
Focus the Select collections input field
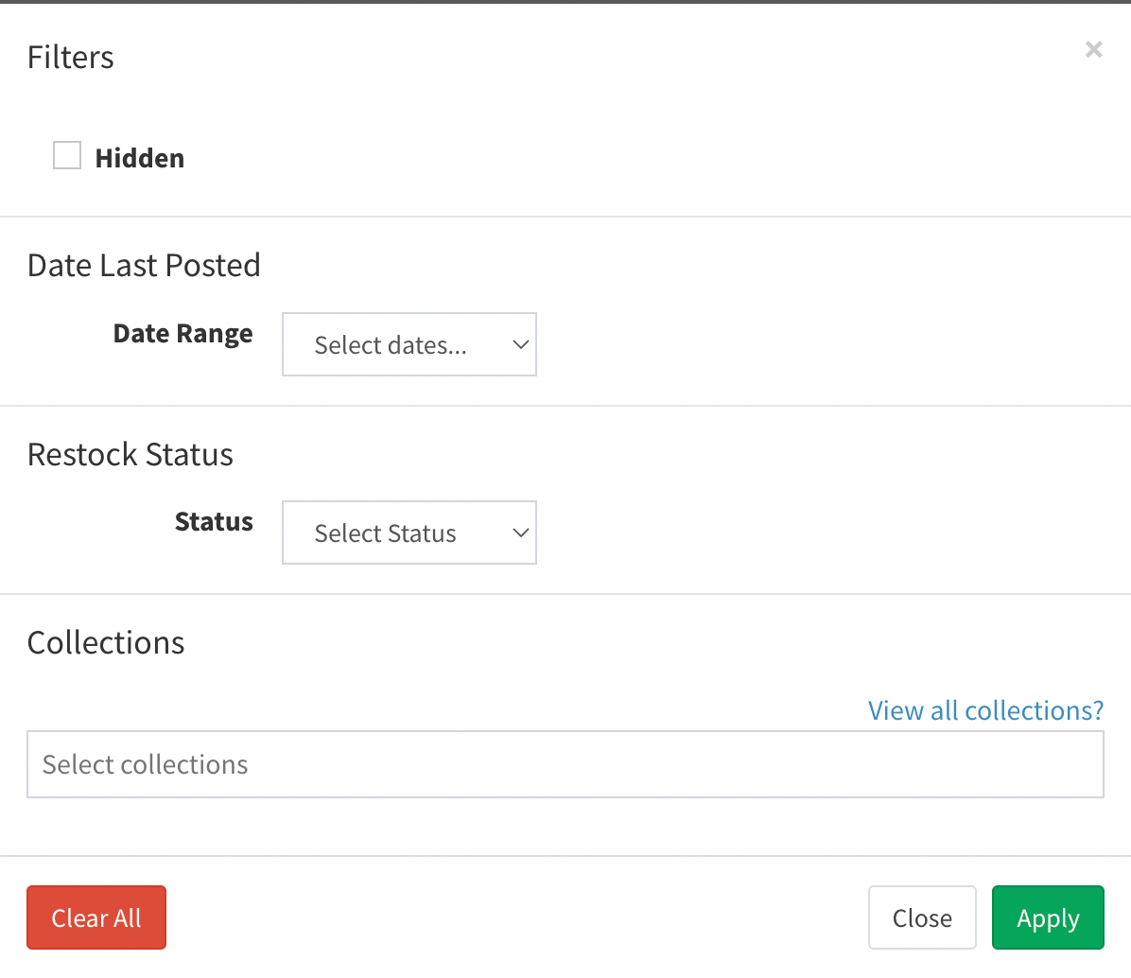pos(565,764)
